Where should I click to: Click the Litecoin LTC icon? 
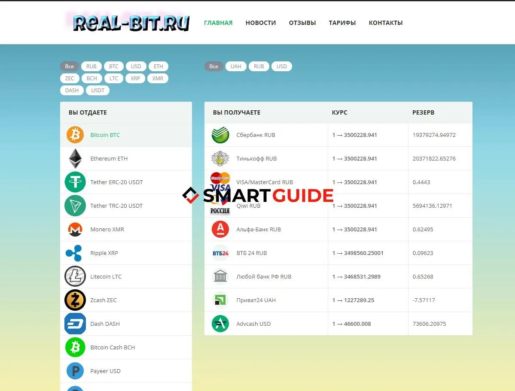pos(75,276)
